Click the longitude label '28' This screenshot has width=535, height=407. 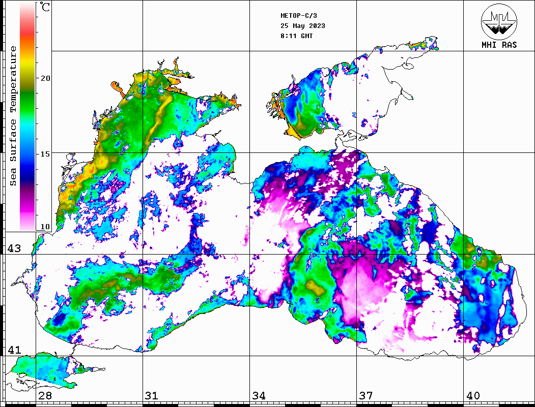(45, 396)
